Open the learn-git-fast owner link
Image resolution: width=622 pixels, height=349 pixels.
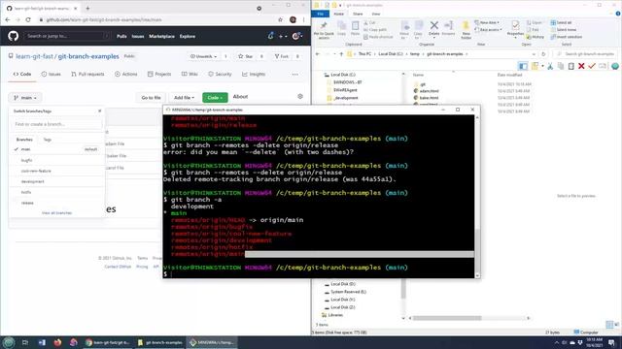tap(34, 56)
